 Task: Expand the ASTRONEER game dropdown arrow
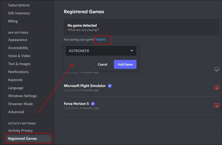132,50
